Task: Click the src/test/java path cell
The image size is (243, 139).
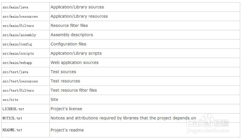Action: click(15, 72)
